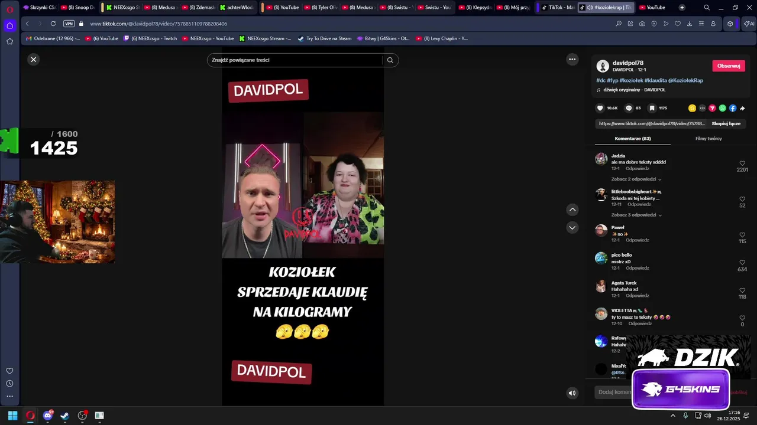
Task: Click Odpowiedz under Paweł's comment
Action: pos(638,240)
